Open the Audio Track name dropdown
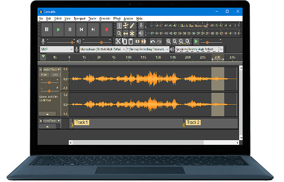Screen dimensions: 284x182 coord(51,69)
